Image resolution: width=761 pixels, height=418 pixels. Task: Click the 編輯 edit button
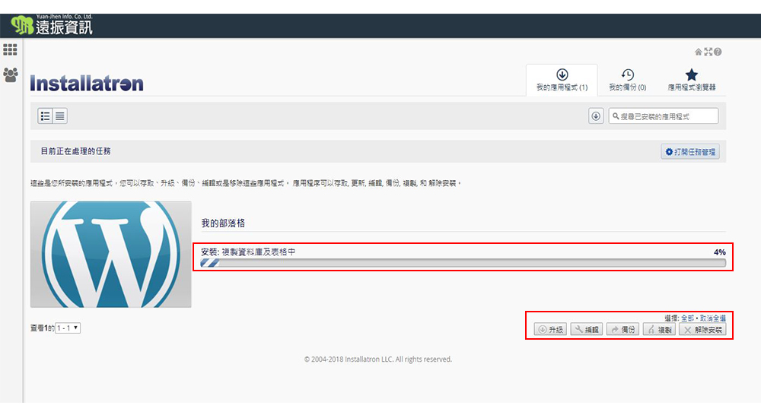click(x=587, y=329)
